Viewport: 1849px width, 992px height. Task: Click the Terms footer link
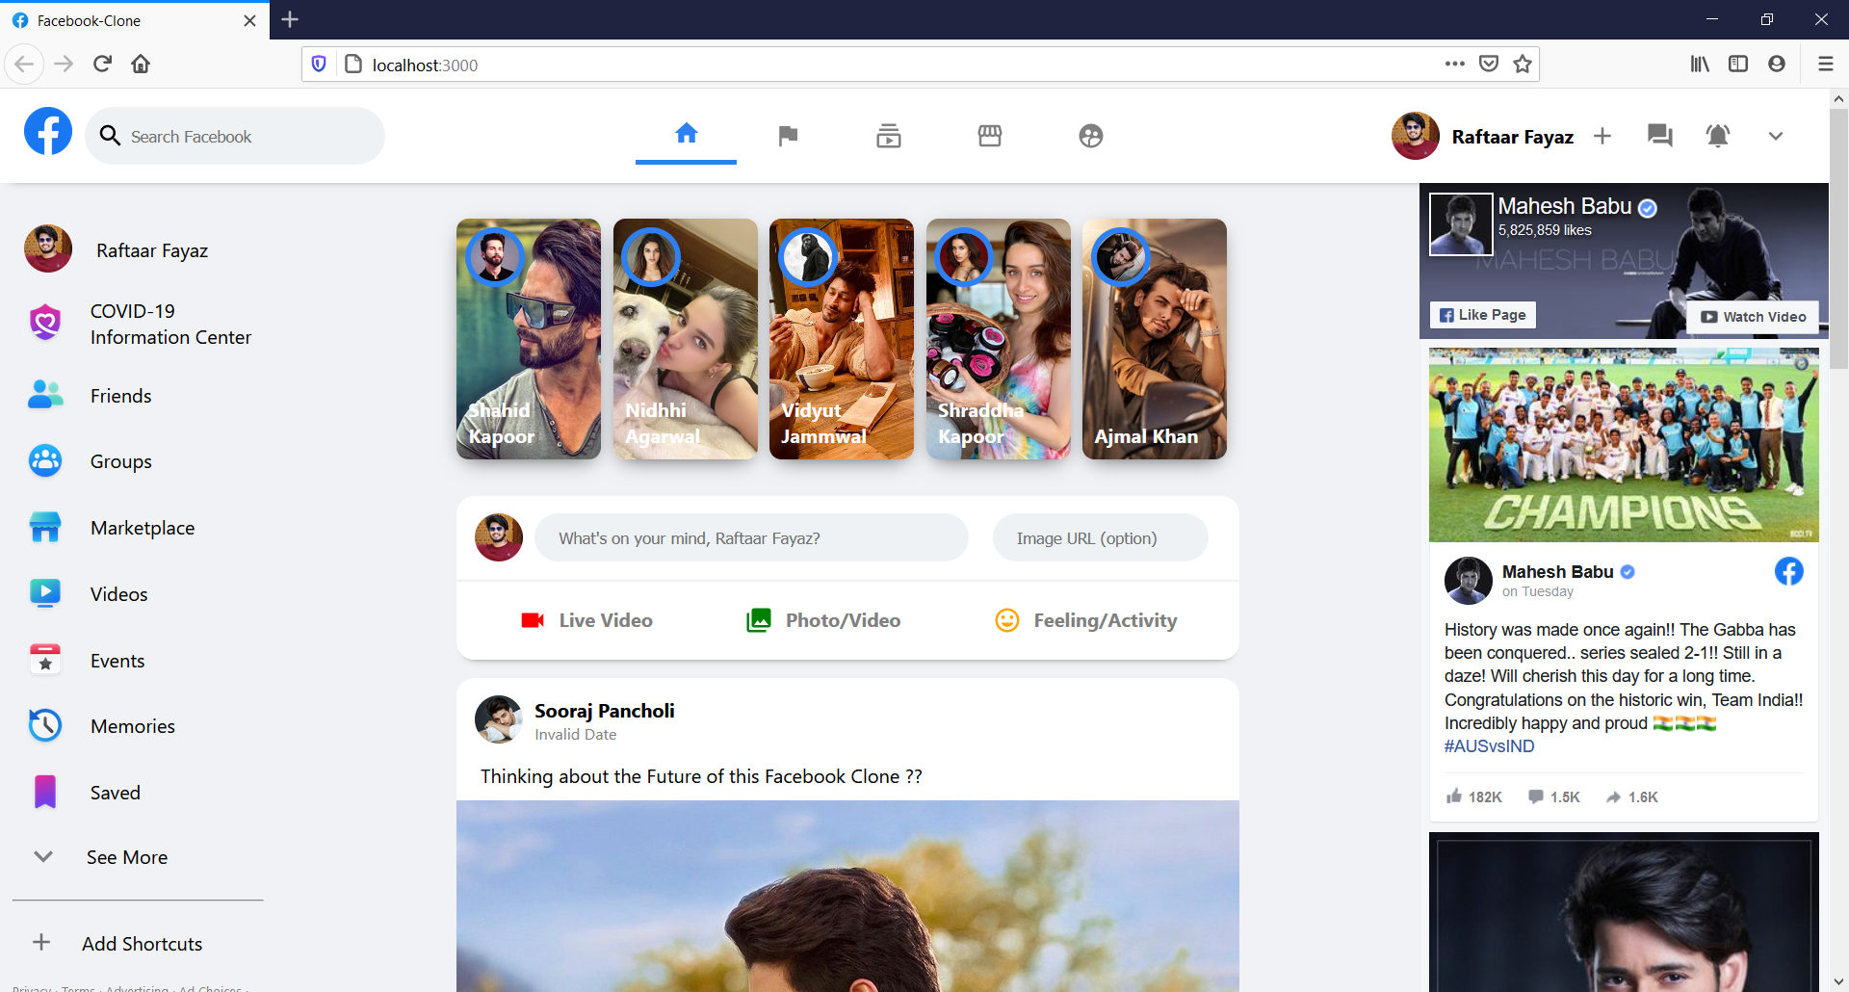78,988
